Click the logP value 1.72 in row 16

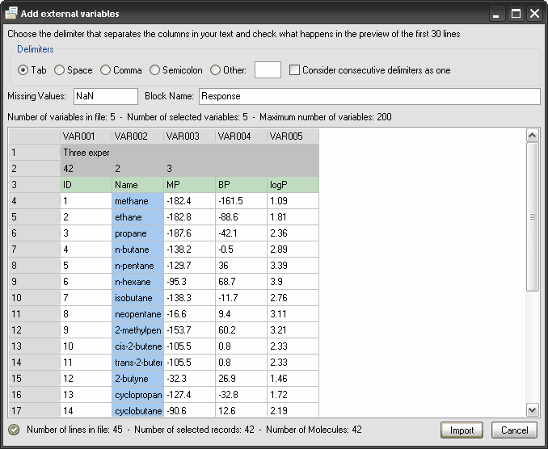tap(293, 395)
